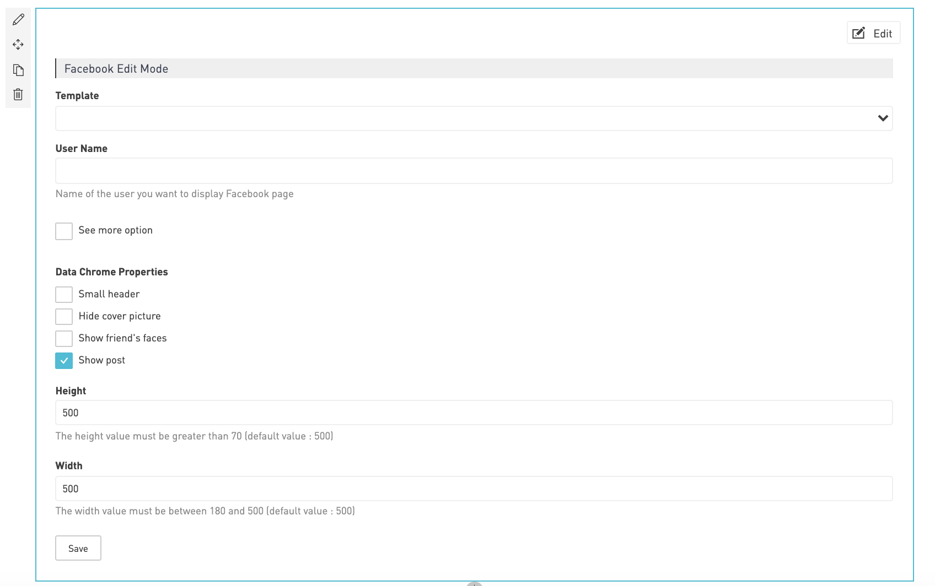This screenshot has height=586, width=935.
Task: Click the Height input field
Action: click(x=474, y=413)
